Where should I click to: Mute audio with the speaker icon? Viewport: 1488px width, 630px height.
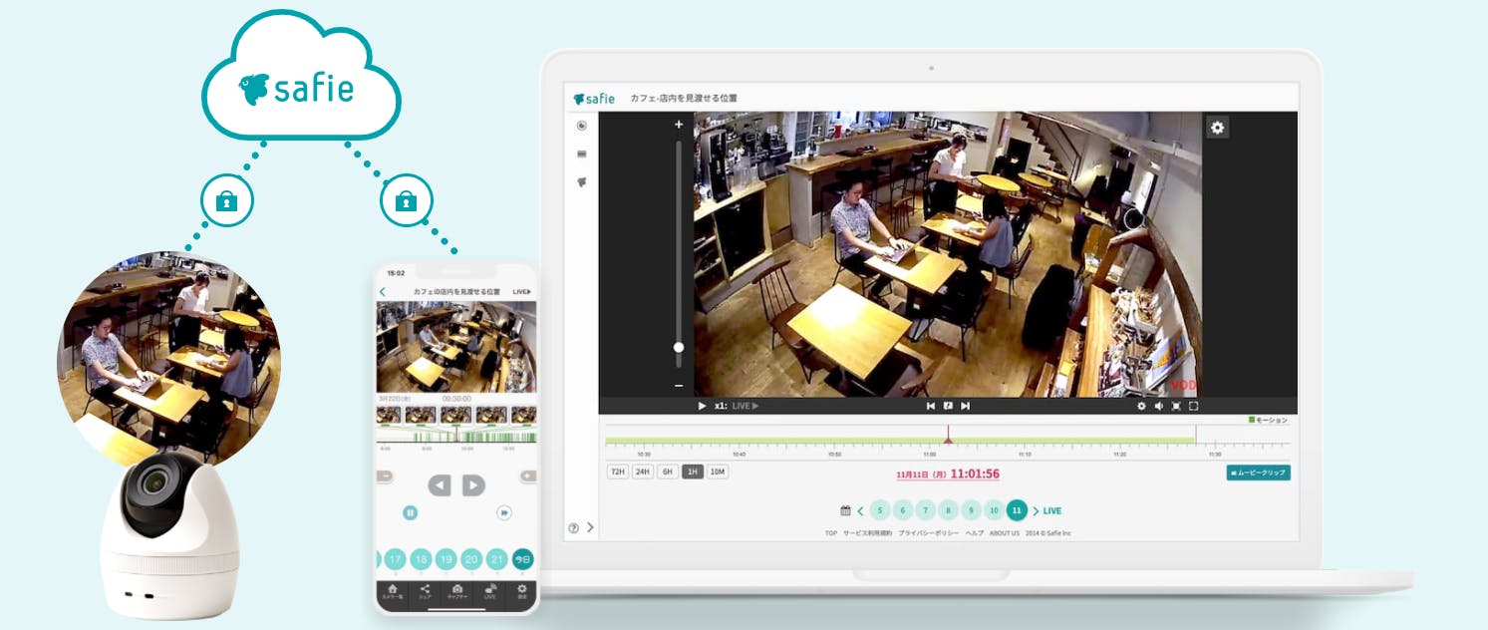coord(1158,406)
